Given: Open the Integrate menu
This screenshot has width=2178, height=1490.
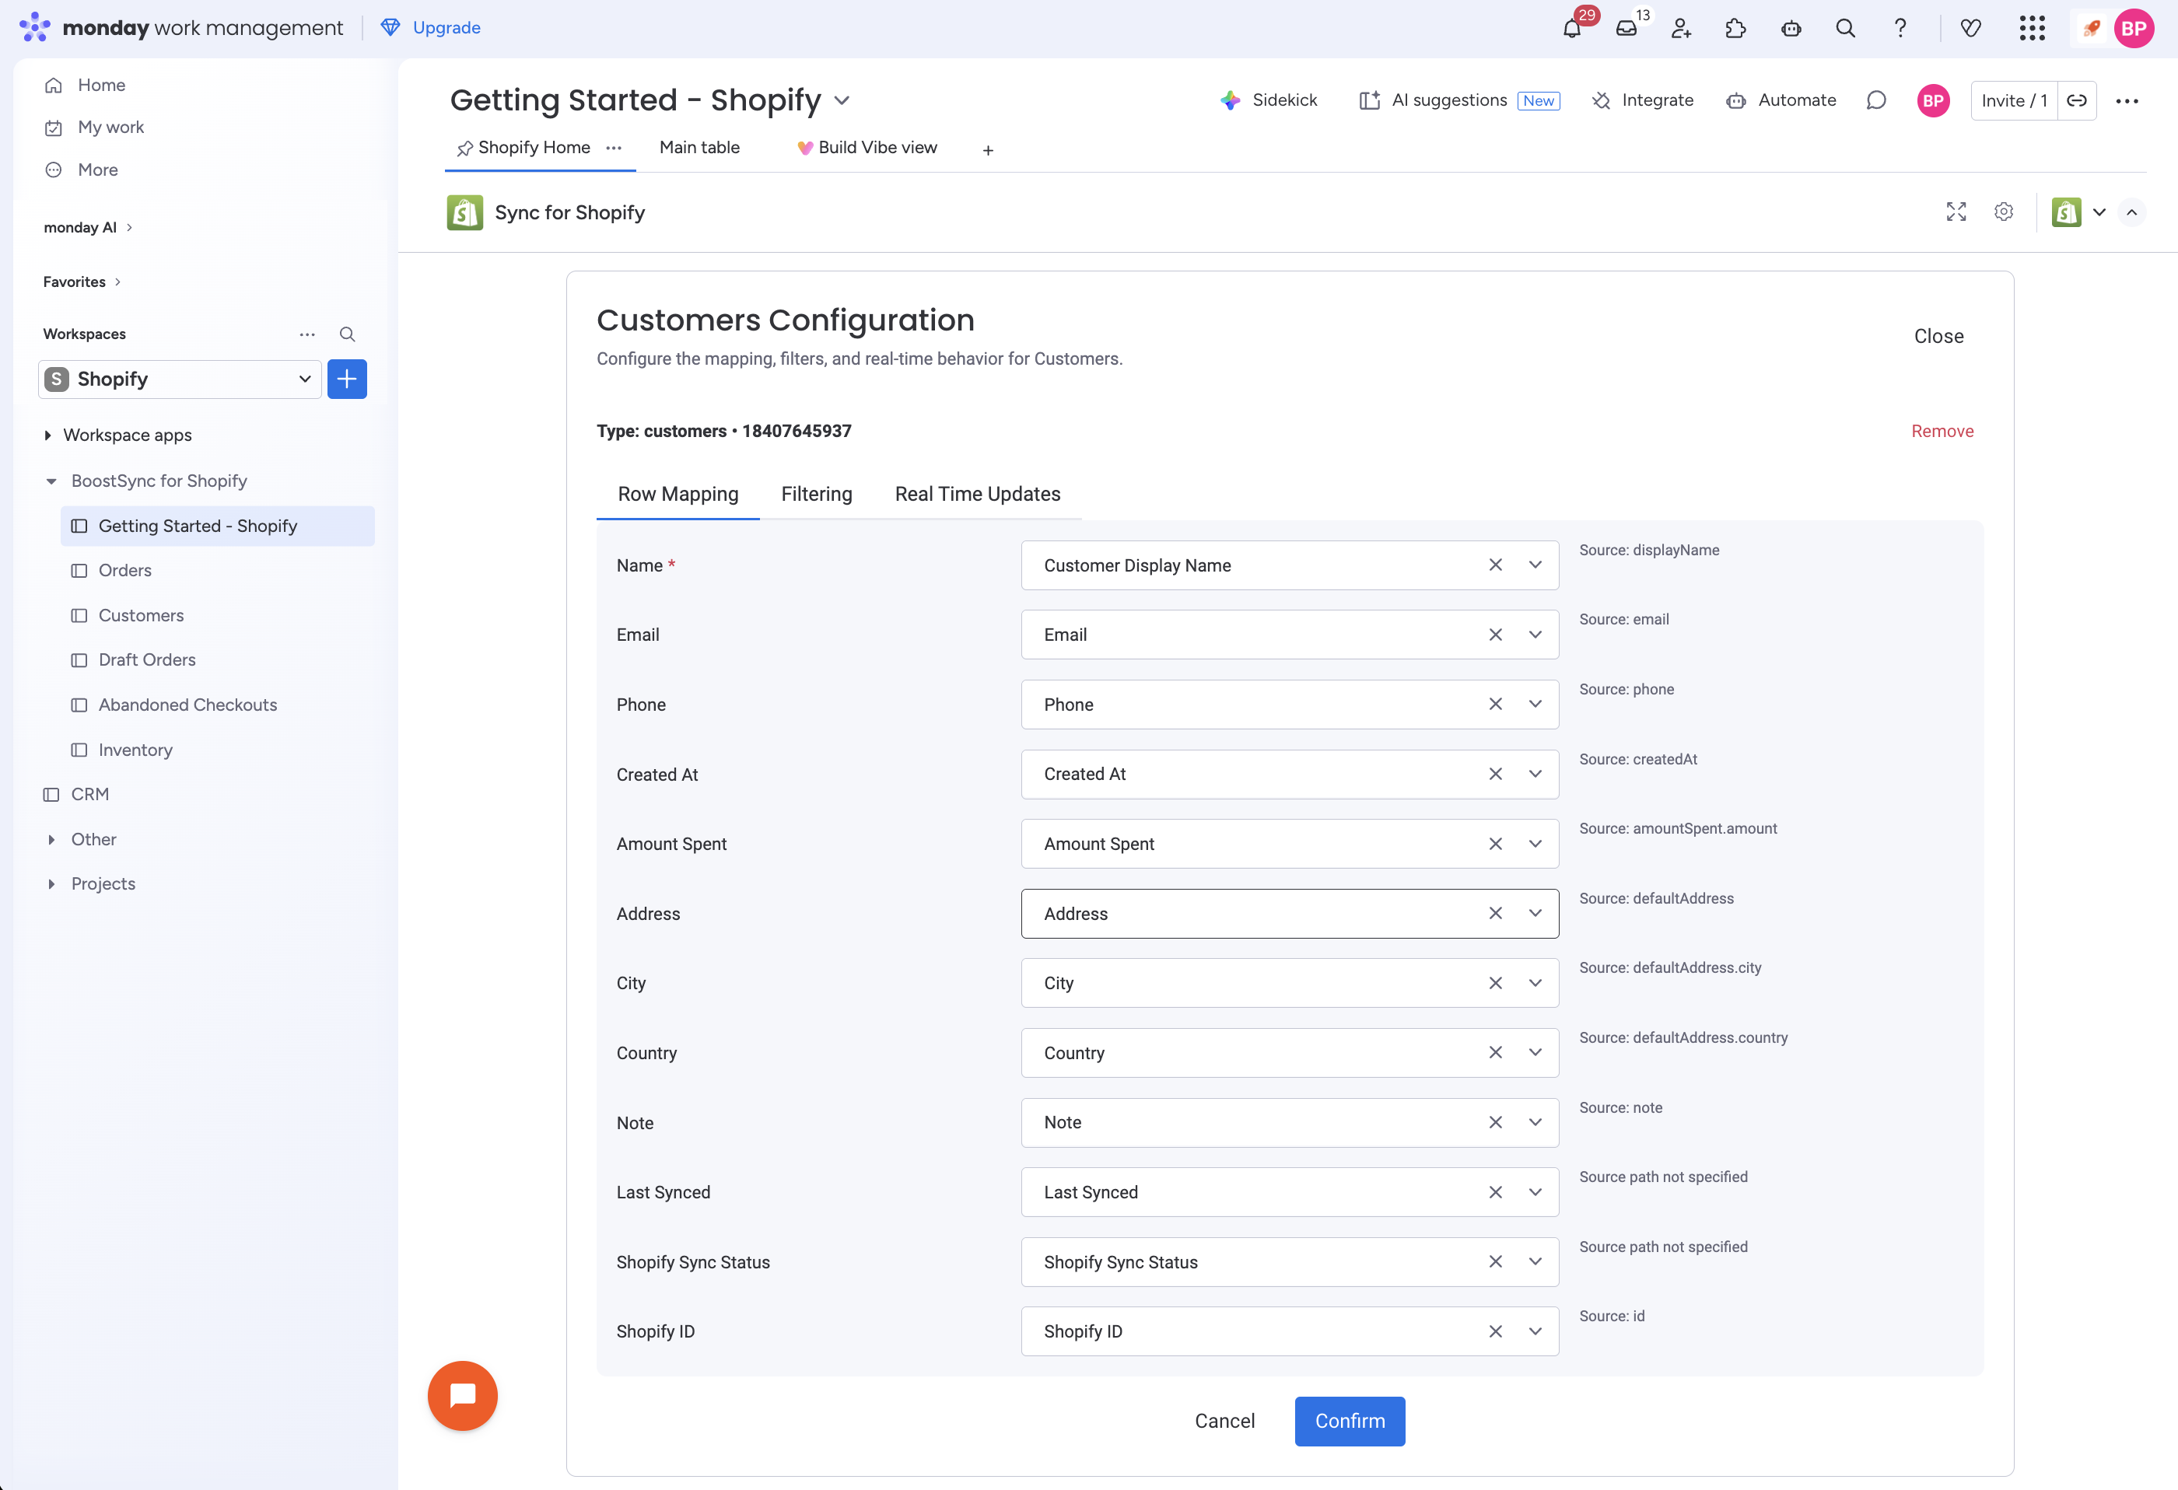Looking at the screenshot, I should click(1642, 100).
